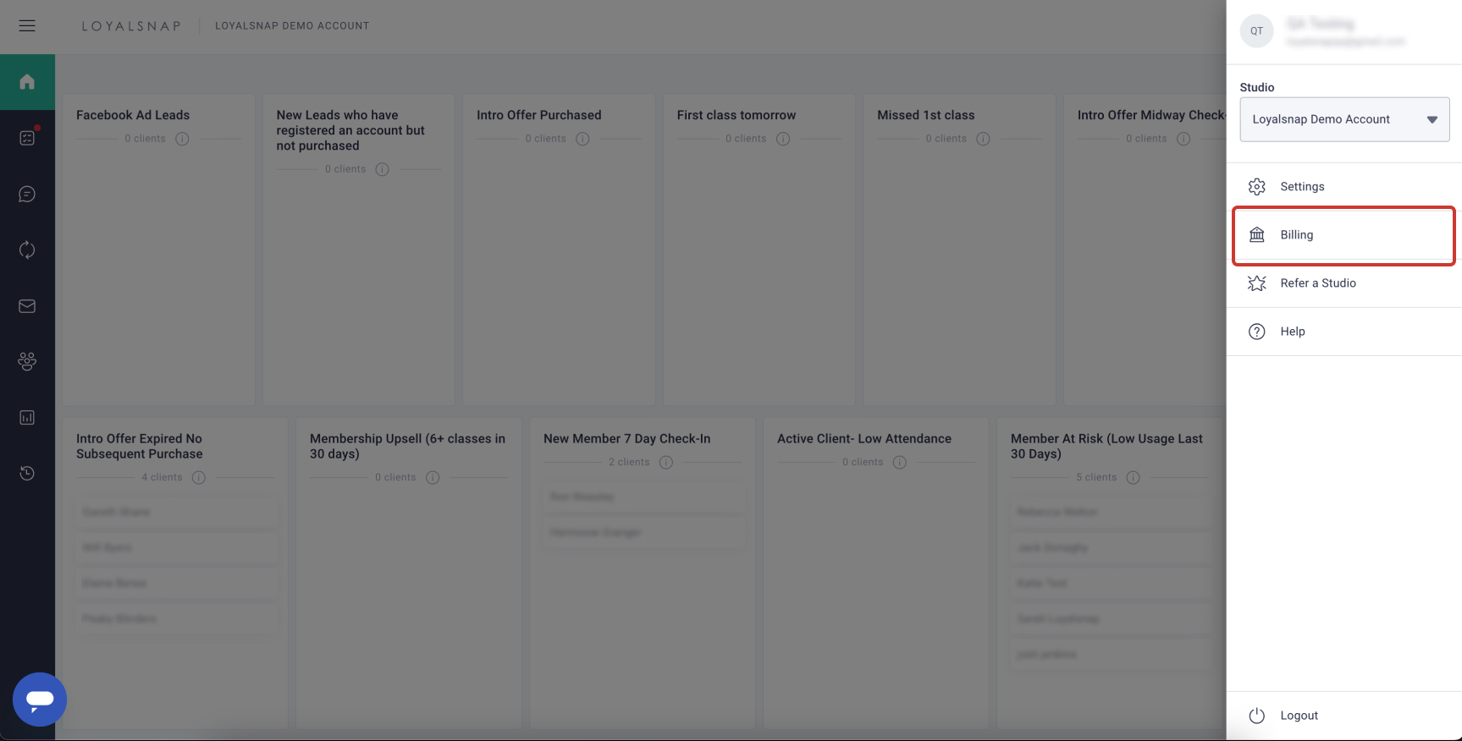1462x741 pixels.
Task: Open the reports chart sidebar icon
Action: 27,417
